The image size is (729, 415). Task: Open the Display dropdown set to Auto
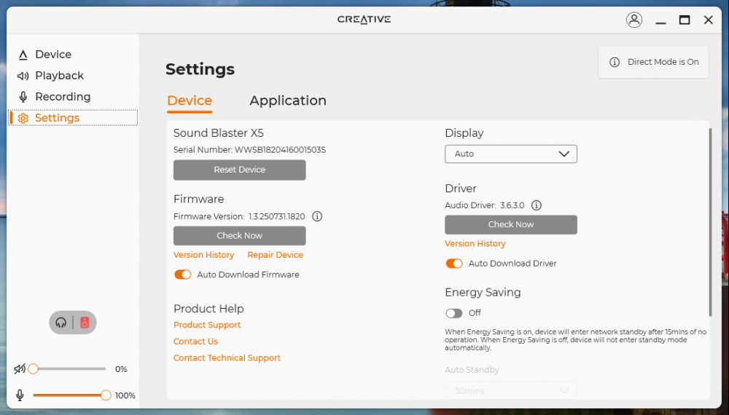tap(510, 154)
